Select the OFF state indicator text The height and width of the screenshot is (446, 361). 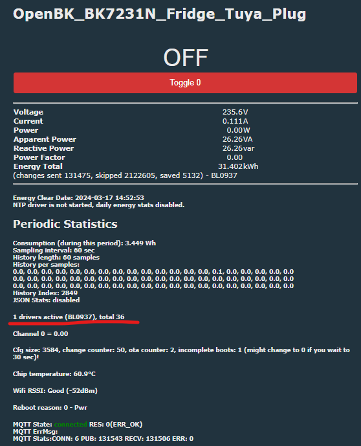coord(186,58)
